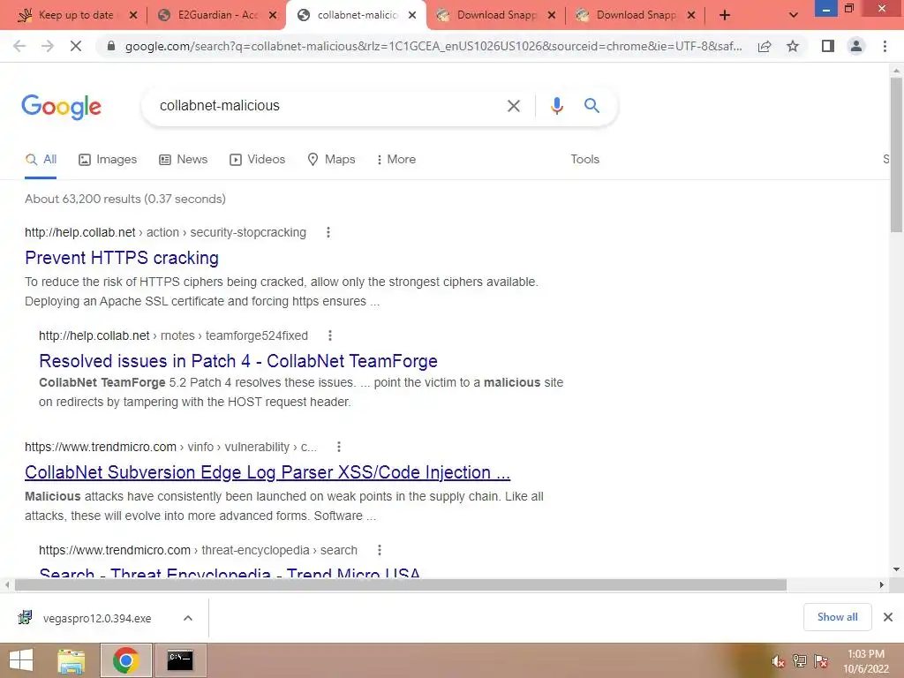Click the Google logo

(61, 107)
